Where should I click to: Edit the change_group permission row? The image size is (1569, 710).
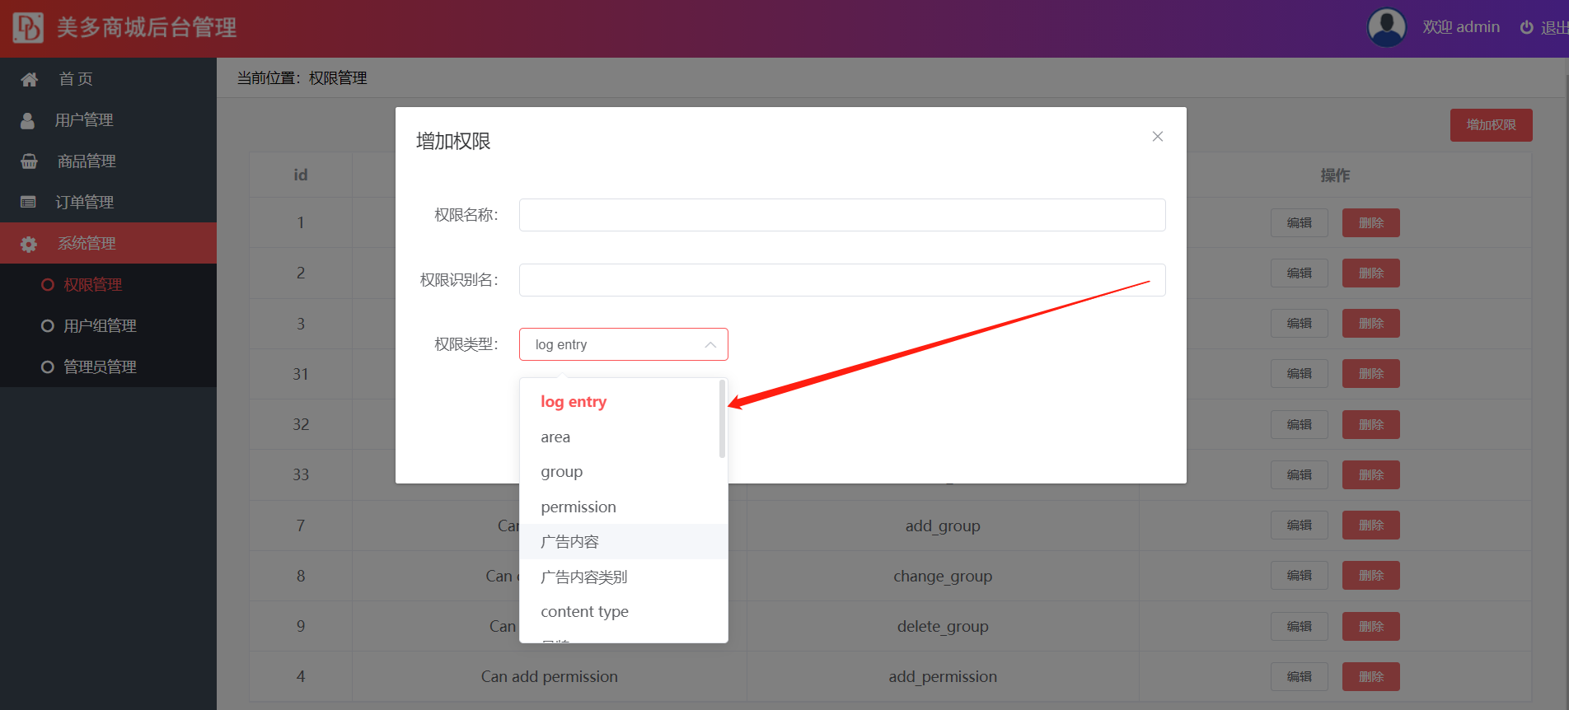pos(1300,576)
